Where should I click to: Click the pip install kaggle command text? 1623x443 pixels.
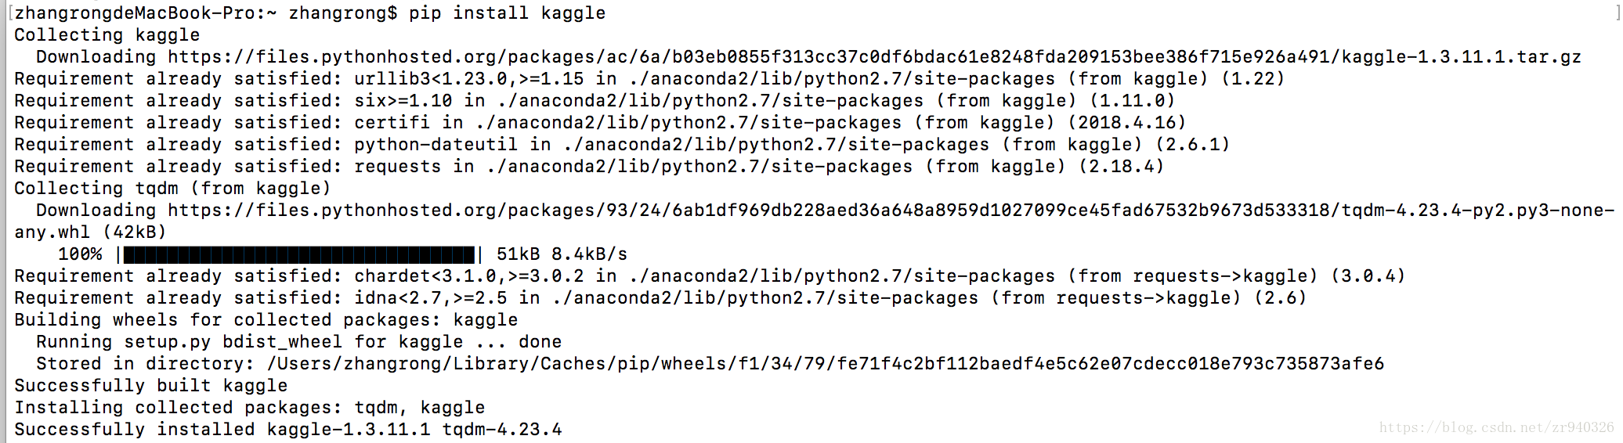click(x=507, y=13)
